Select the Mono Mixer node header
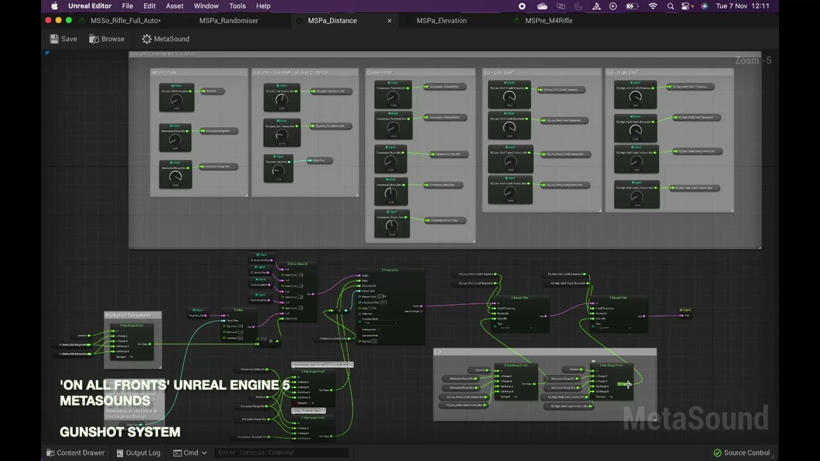Screen dimensions: 820x461 point(298,264)
